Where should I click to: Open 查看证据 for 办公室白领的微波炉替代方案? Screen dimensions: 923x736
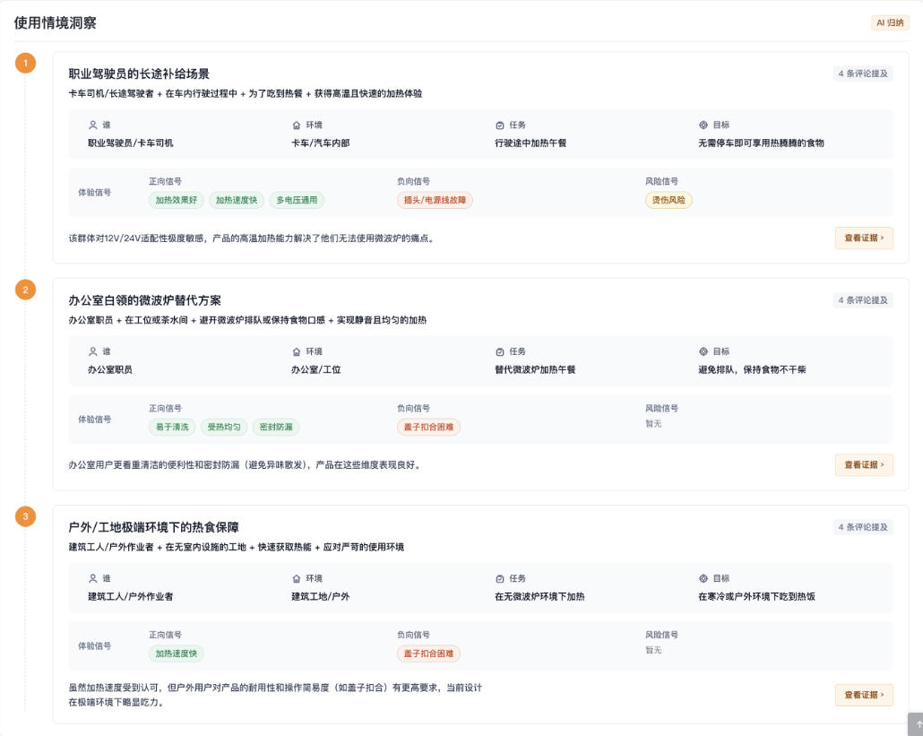[864, 464]
